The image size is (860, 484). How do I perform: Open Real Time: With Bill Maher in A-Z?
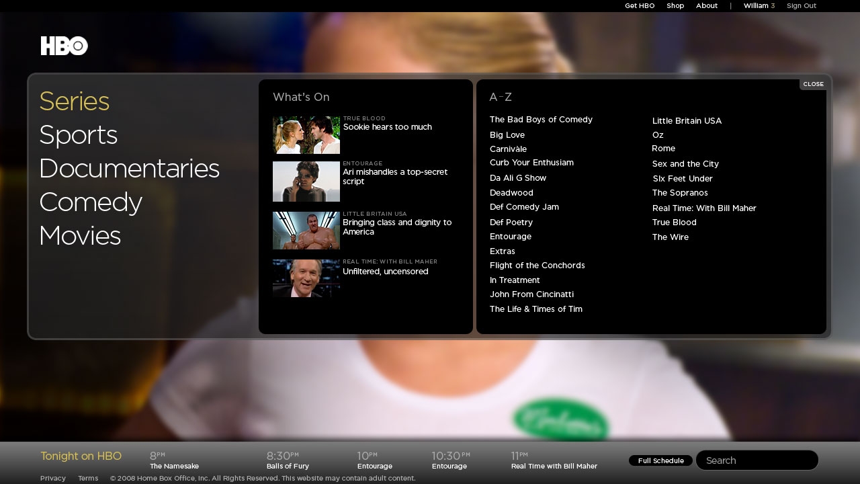pyautogui.click(x=704, y=208)
